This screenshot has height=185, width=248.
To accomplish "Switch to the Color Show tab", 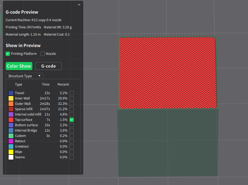I will point(19,66).
